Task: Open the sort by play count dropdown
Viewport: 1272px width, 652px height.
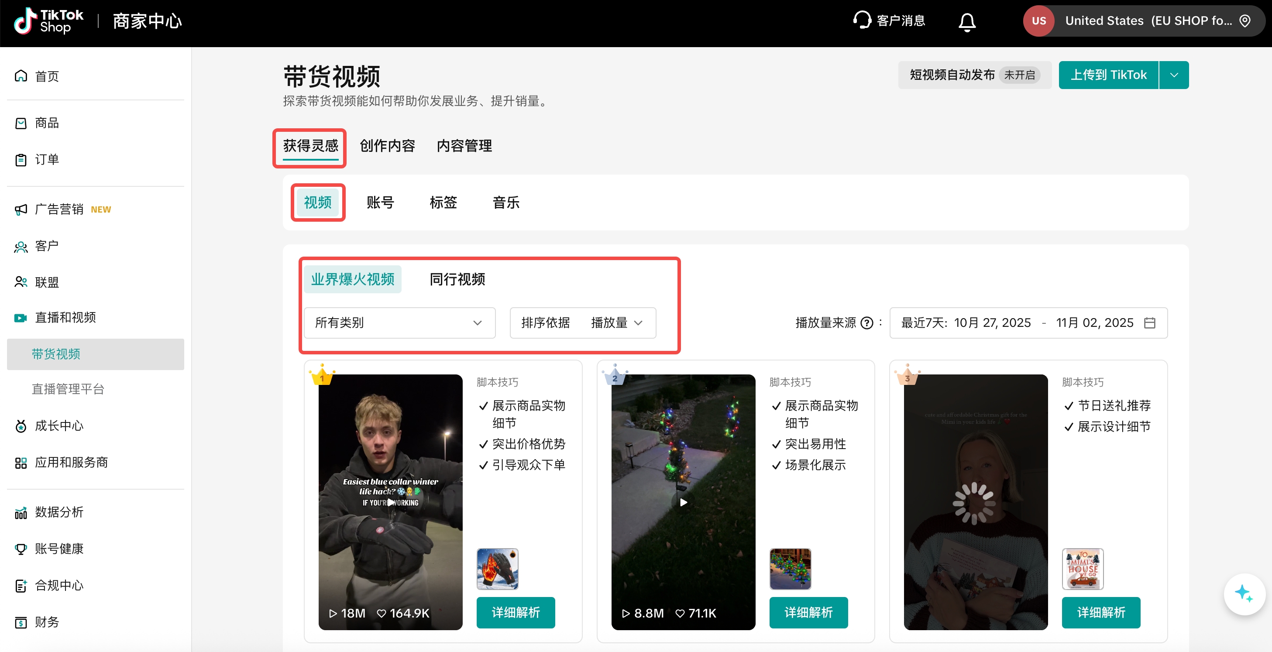Action: coord(583,323)
